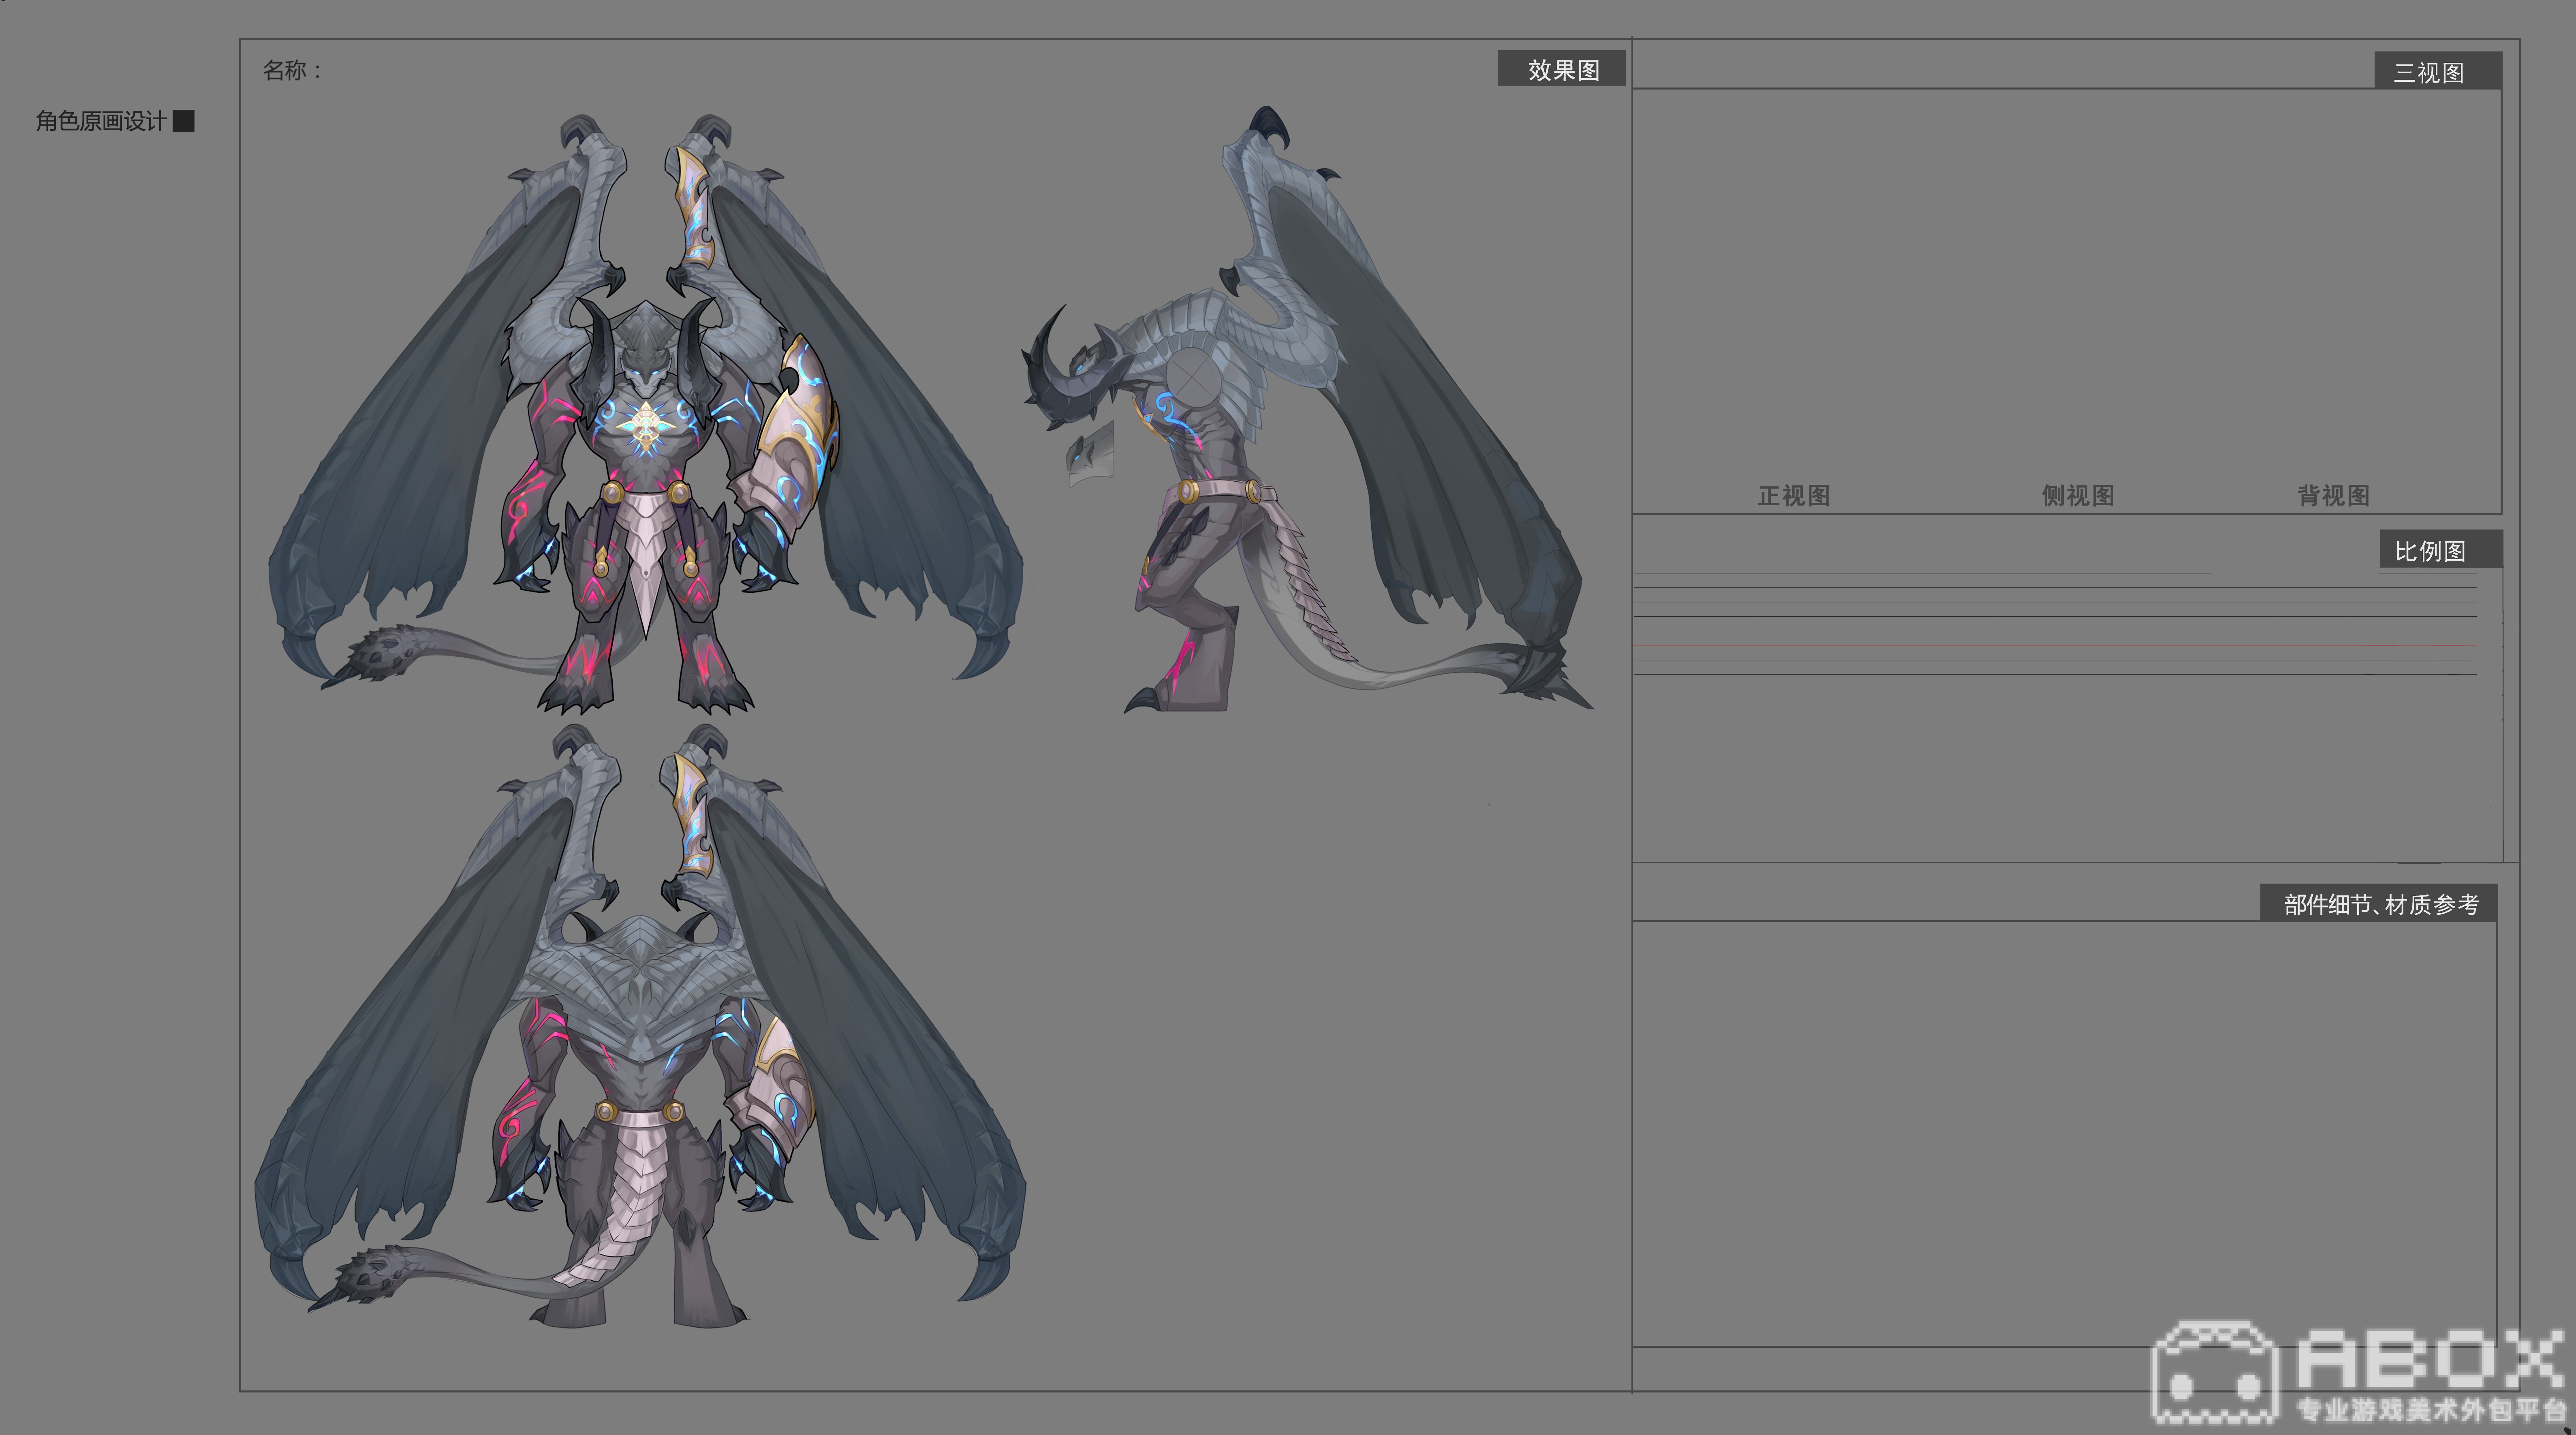The width and height of the screenshot is (2576, 1435).
Task: Click the 背视图 label
Action: pos(2333,495)
